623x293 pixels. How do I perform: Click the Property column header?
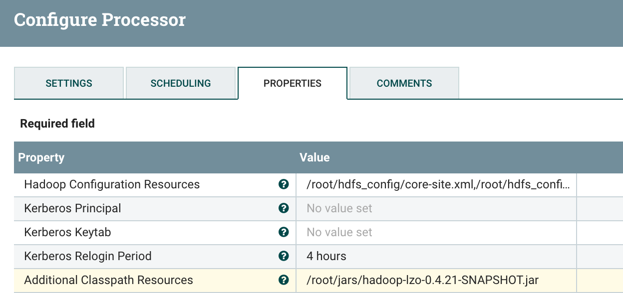coord(41,157)
